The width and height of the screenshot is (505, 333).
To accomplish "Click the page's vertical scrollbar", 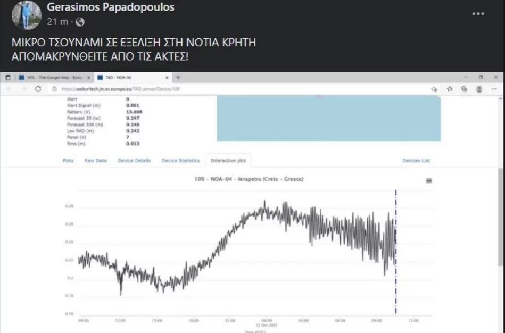I will point(500,213).
